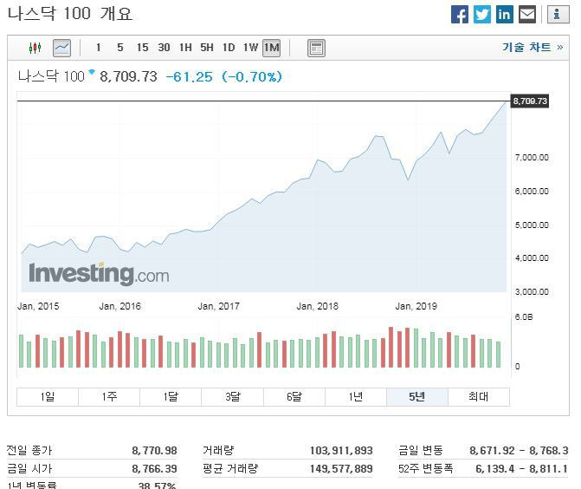Screen dimensions: 581x489
Task: Share the chart on Twitter
Action: [x=482, y=15]
